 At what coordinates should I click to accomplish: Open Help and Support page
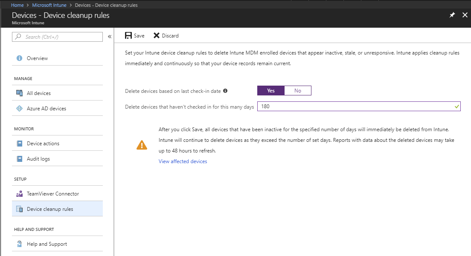pos(47,244)
